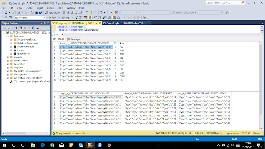Click the Object Explorer Refresh icon
Screen dimensions: 265x149
[33, 28]
